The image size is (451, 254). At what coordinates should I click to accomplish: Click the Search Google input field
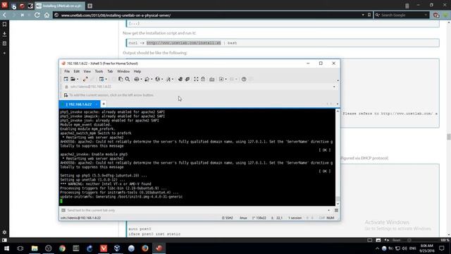(x=402, y=15)
